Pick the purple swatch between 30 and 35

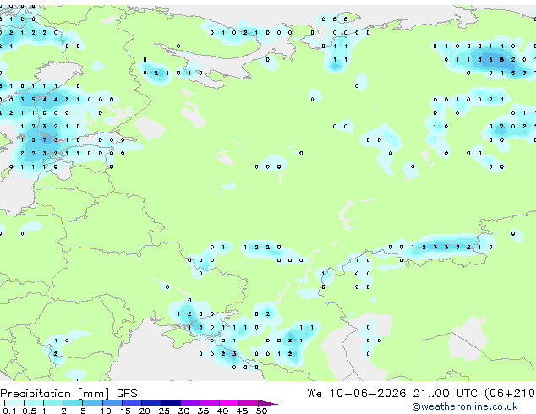[x=190, y=403]
